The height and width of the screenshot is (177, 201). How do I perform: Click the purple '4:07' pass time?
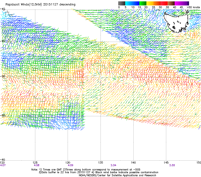point(3,165)
